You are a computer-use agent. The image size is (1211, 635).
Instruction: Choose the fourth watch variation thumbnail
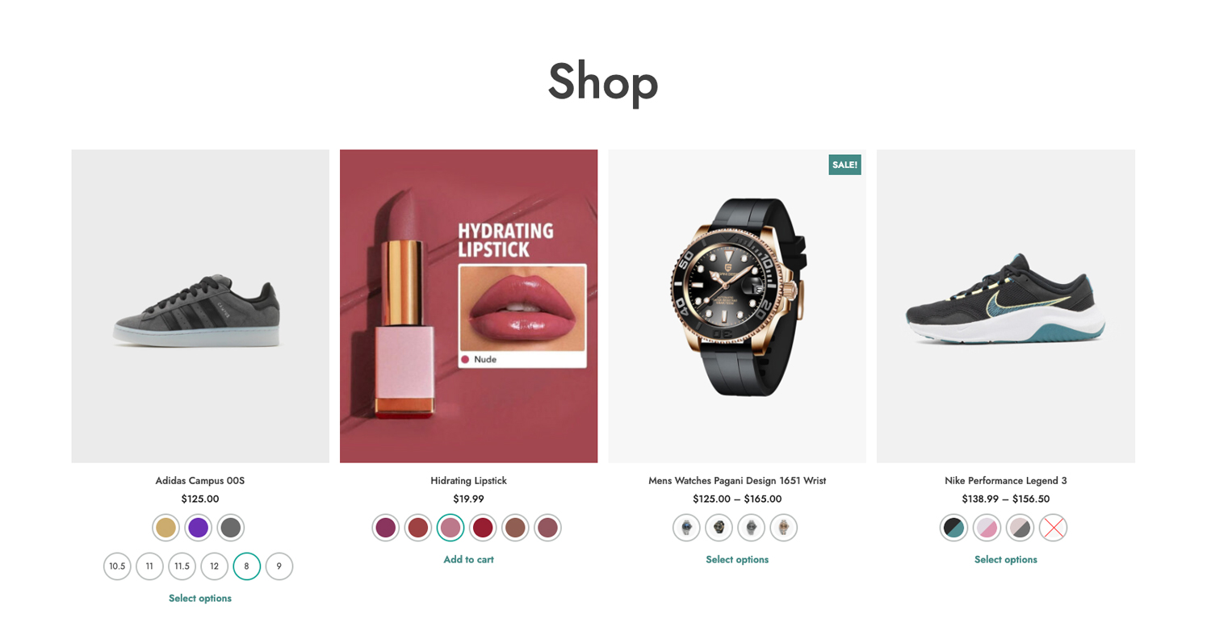784,528
